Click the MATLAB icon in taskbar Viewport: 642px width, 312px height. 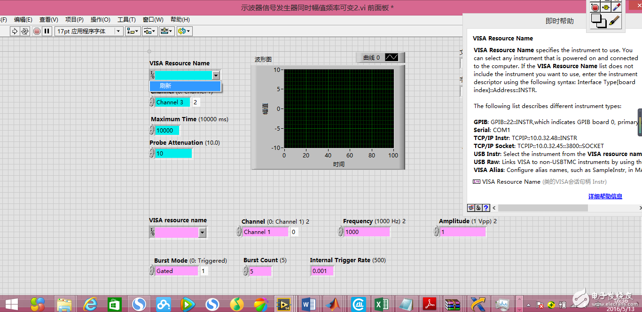(x=333, y=304)
